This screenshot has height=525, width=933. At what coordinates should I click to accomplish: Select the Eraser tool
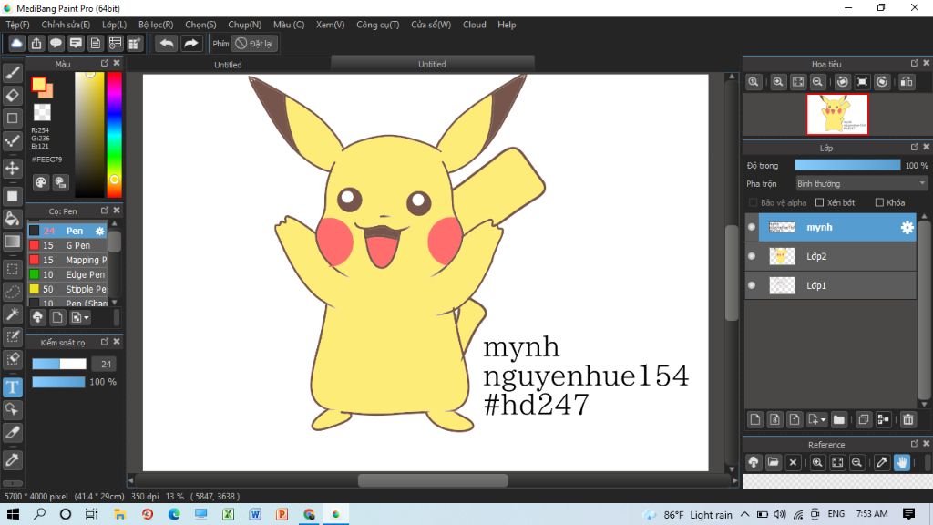point(13,95)
